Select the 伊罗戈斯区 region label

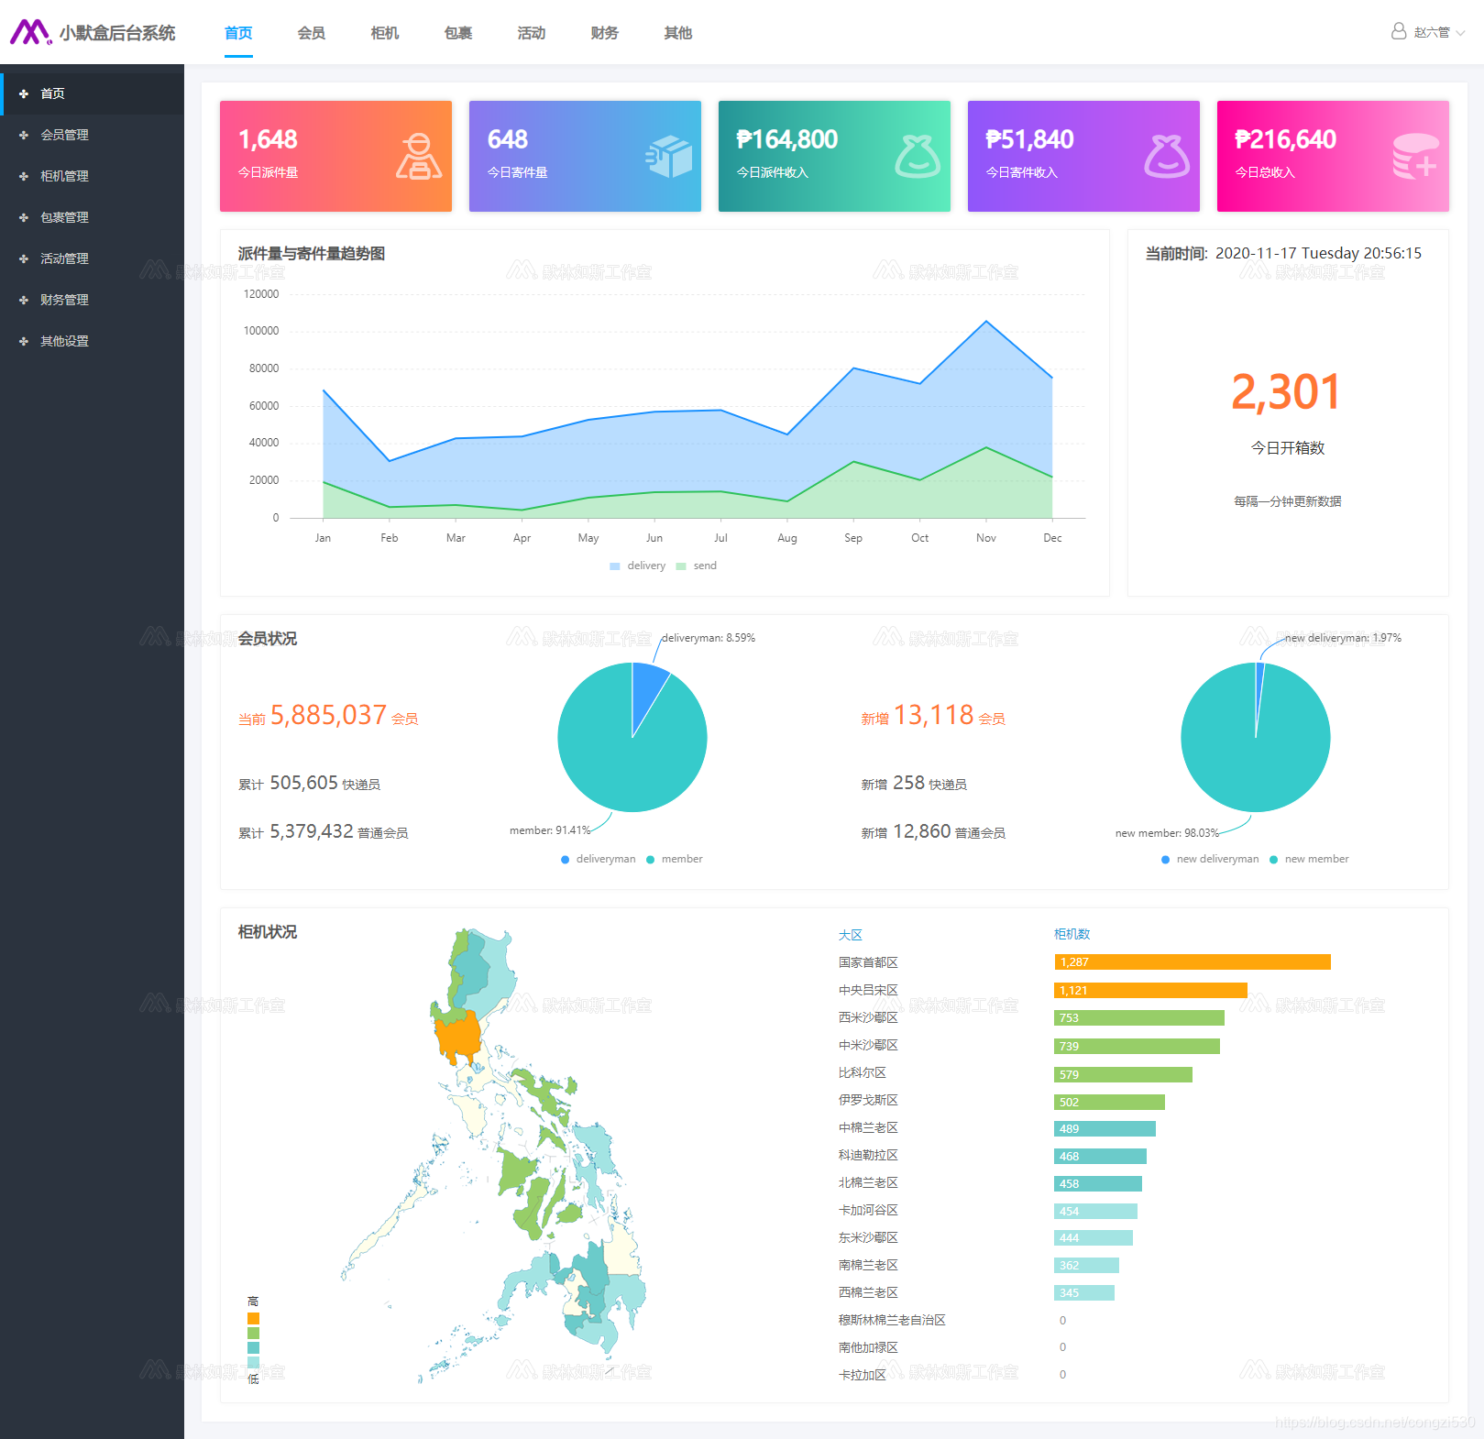868,1100
